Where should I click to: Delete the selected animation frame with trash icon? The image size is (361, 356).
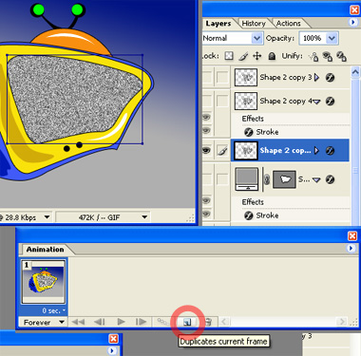(x=208, y=322)
